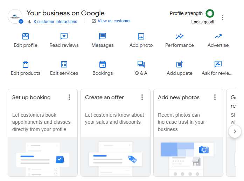Screen dimensions: 244x181
Task: Open Edit services list icon
Action: 64,64
